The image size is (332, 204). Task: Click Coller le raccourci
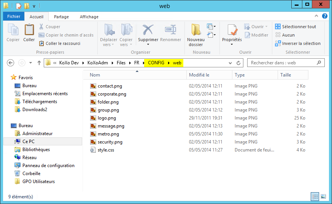[x=60, y=43]
